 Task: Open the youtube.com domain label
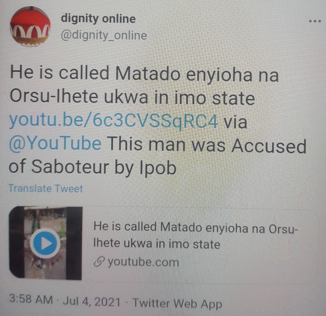(143, 262)
